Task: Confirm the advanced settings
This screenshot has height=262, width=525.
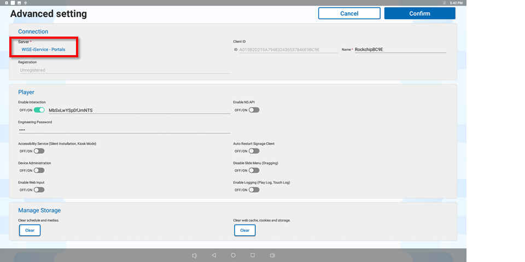Action: click(x=419, y=13)
